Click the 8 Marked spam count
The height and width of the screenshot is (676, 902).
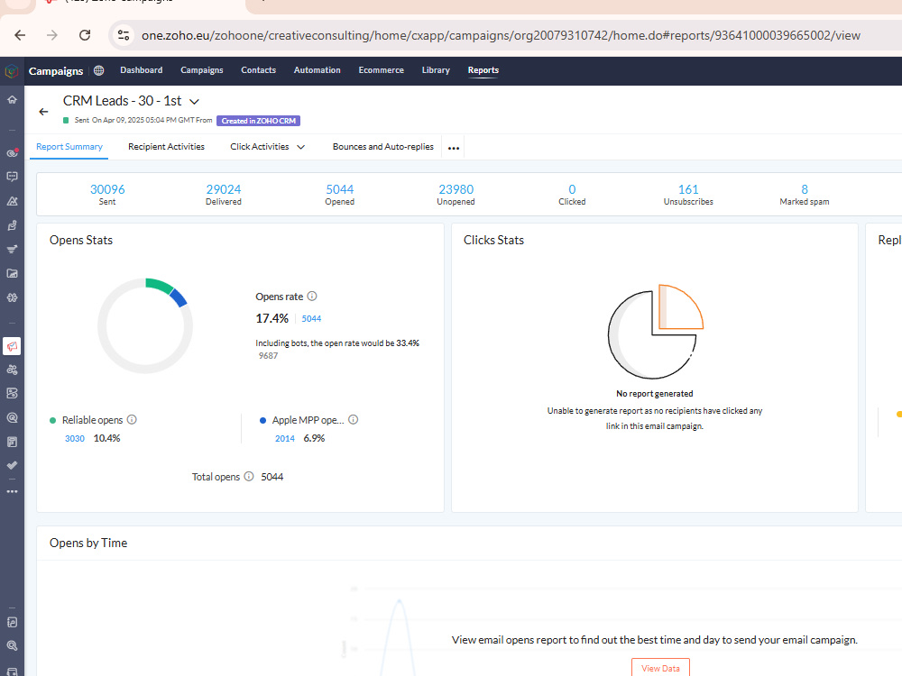tap(805, 189)
